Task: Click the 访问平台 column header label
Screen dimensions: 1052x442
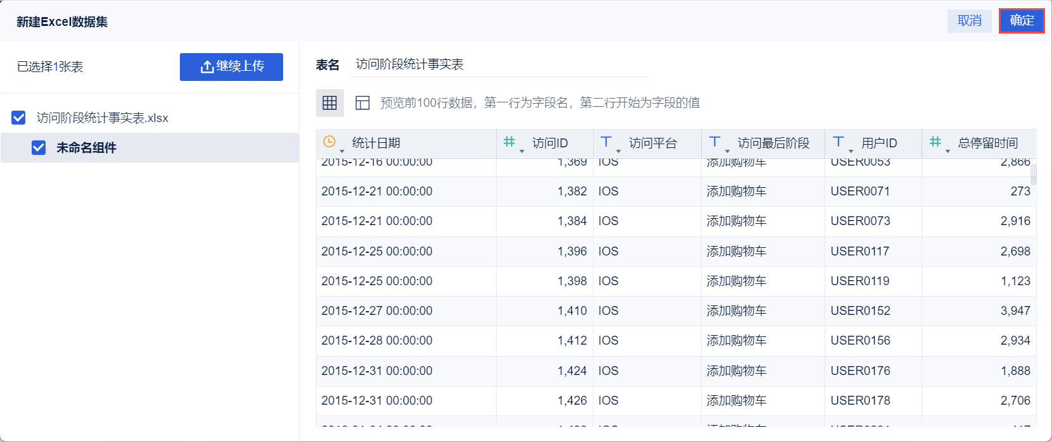Action: (653, 143)
